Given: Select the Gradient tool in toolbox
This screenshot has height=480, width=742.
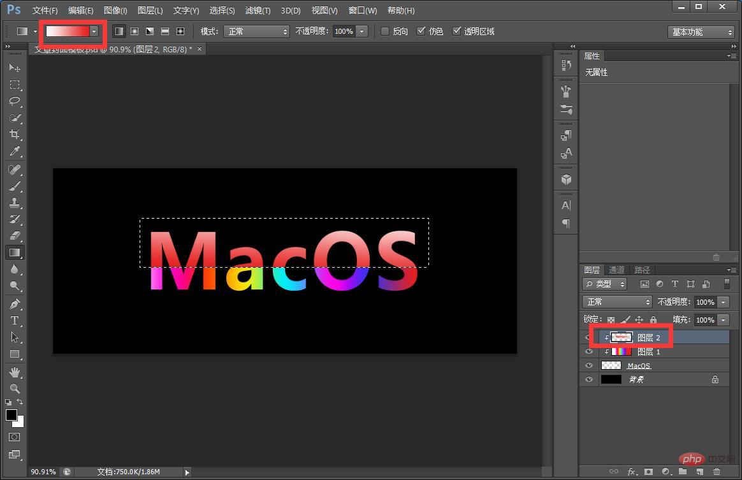Looking at the screenshot, I should point(14,252).
